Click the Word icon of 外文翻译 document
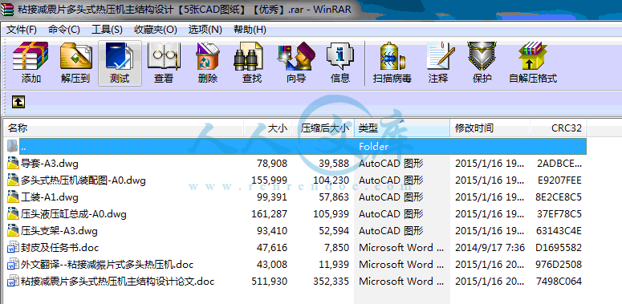 pyautogui.click(x=13, y=265)
